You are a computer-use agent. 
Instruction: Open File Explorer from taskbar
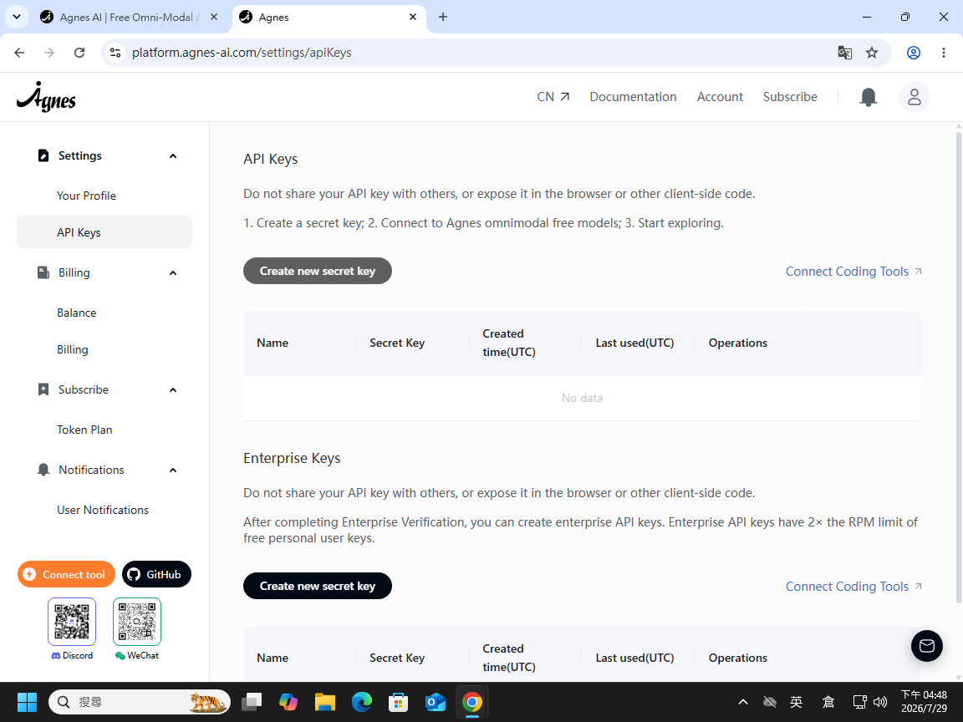325,702
